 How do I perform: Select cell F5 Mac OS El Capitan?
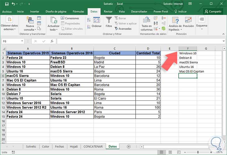pos(188,71)
